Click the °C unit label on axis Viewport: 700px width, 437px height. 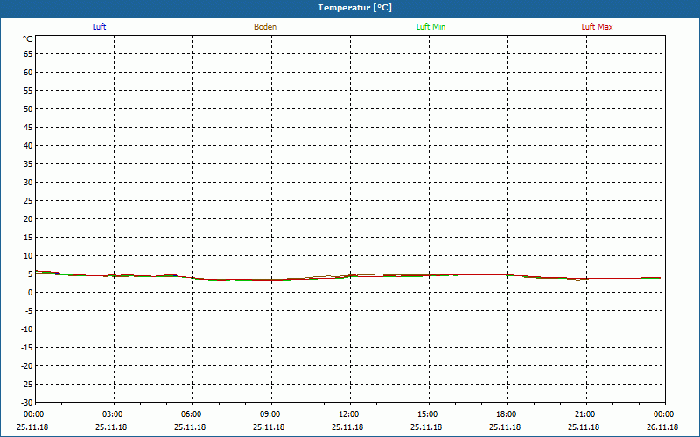[28, 39]
